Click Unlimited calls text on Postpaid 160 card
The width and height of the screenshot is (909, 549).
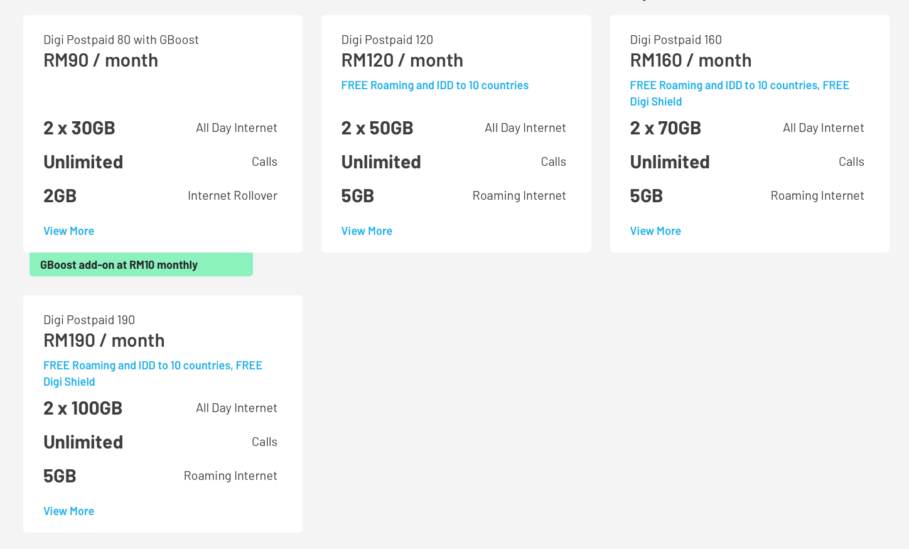670,162
